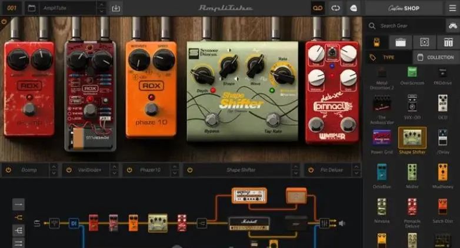Viewport: 460px width, 248px height.
Task: Toggle Pin Deluxe slot power button
Action: click(x=311, y=170)
